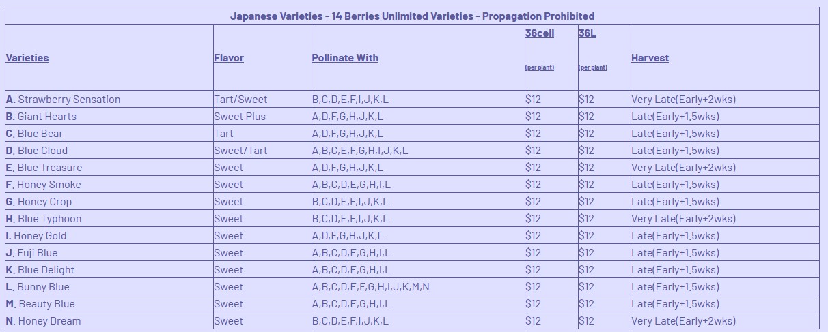Click the Bunny Blue variety name
Screen dimensions: 828x332
click(43, 287)
